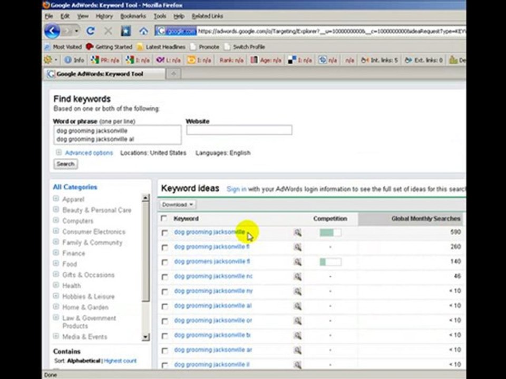Expand the Finance category
Image resolution: width=506 pixels, height=379 pixels.
point(56,253)
